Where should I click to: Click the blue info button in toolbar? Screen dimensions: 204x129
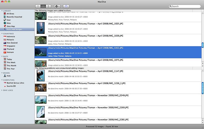(x=66, y=6)
